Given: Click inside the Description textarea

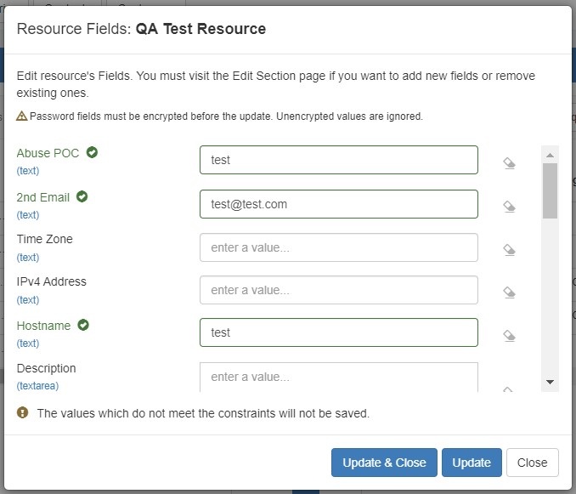Looking at the screenshot, I should pyautogui.click(x=338, y=377).
